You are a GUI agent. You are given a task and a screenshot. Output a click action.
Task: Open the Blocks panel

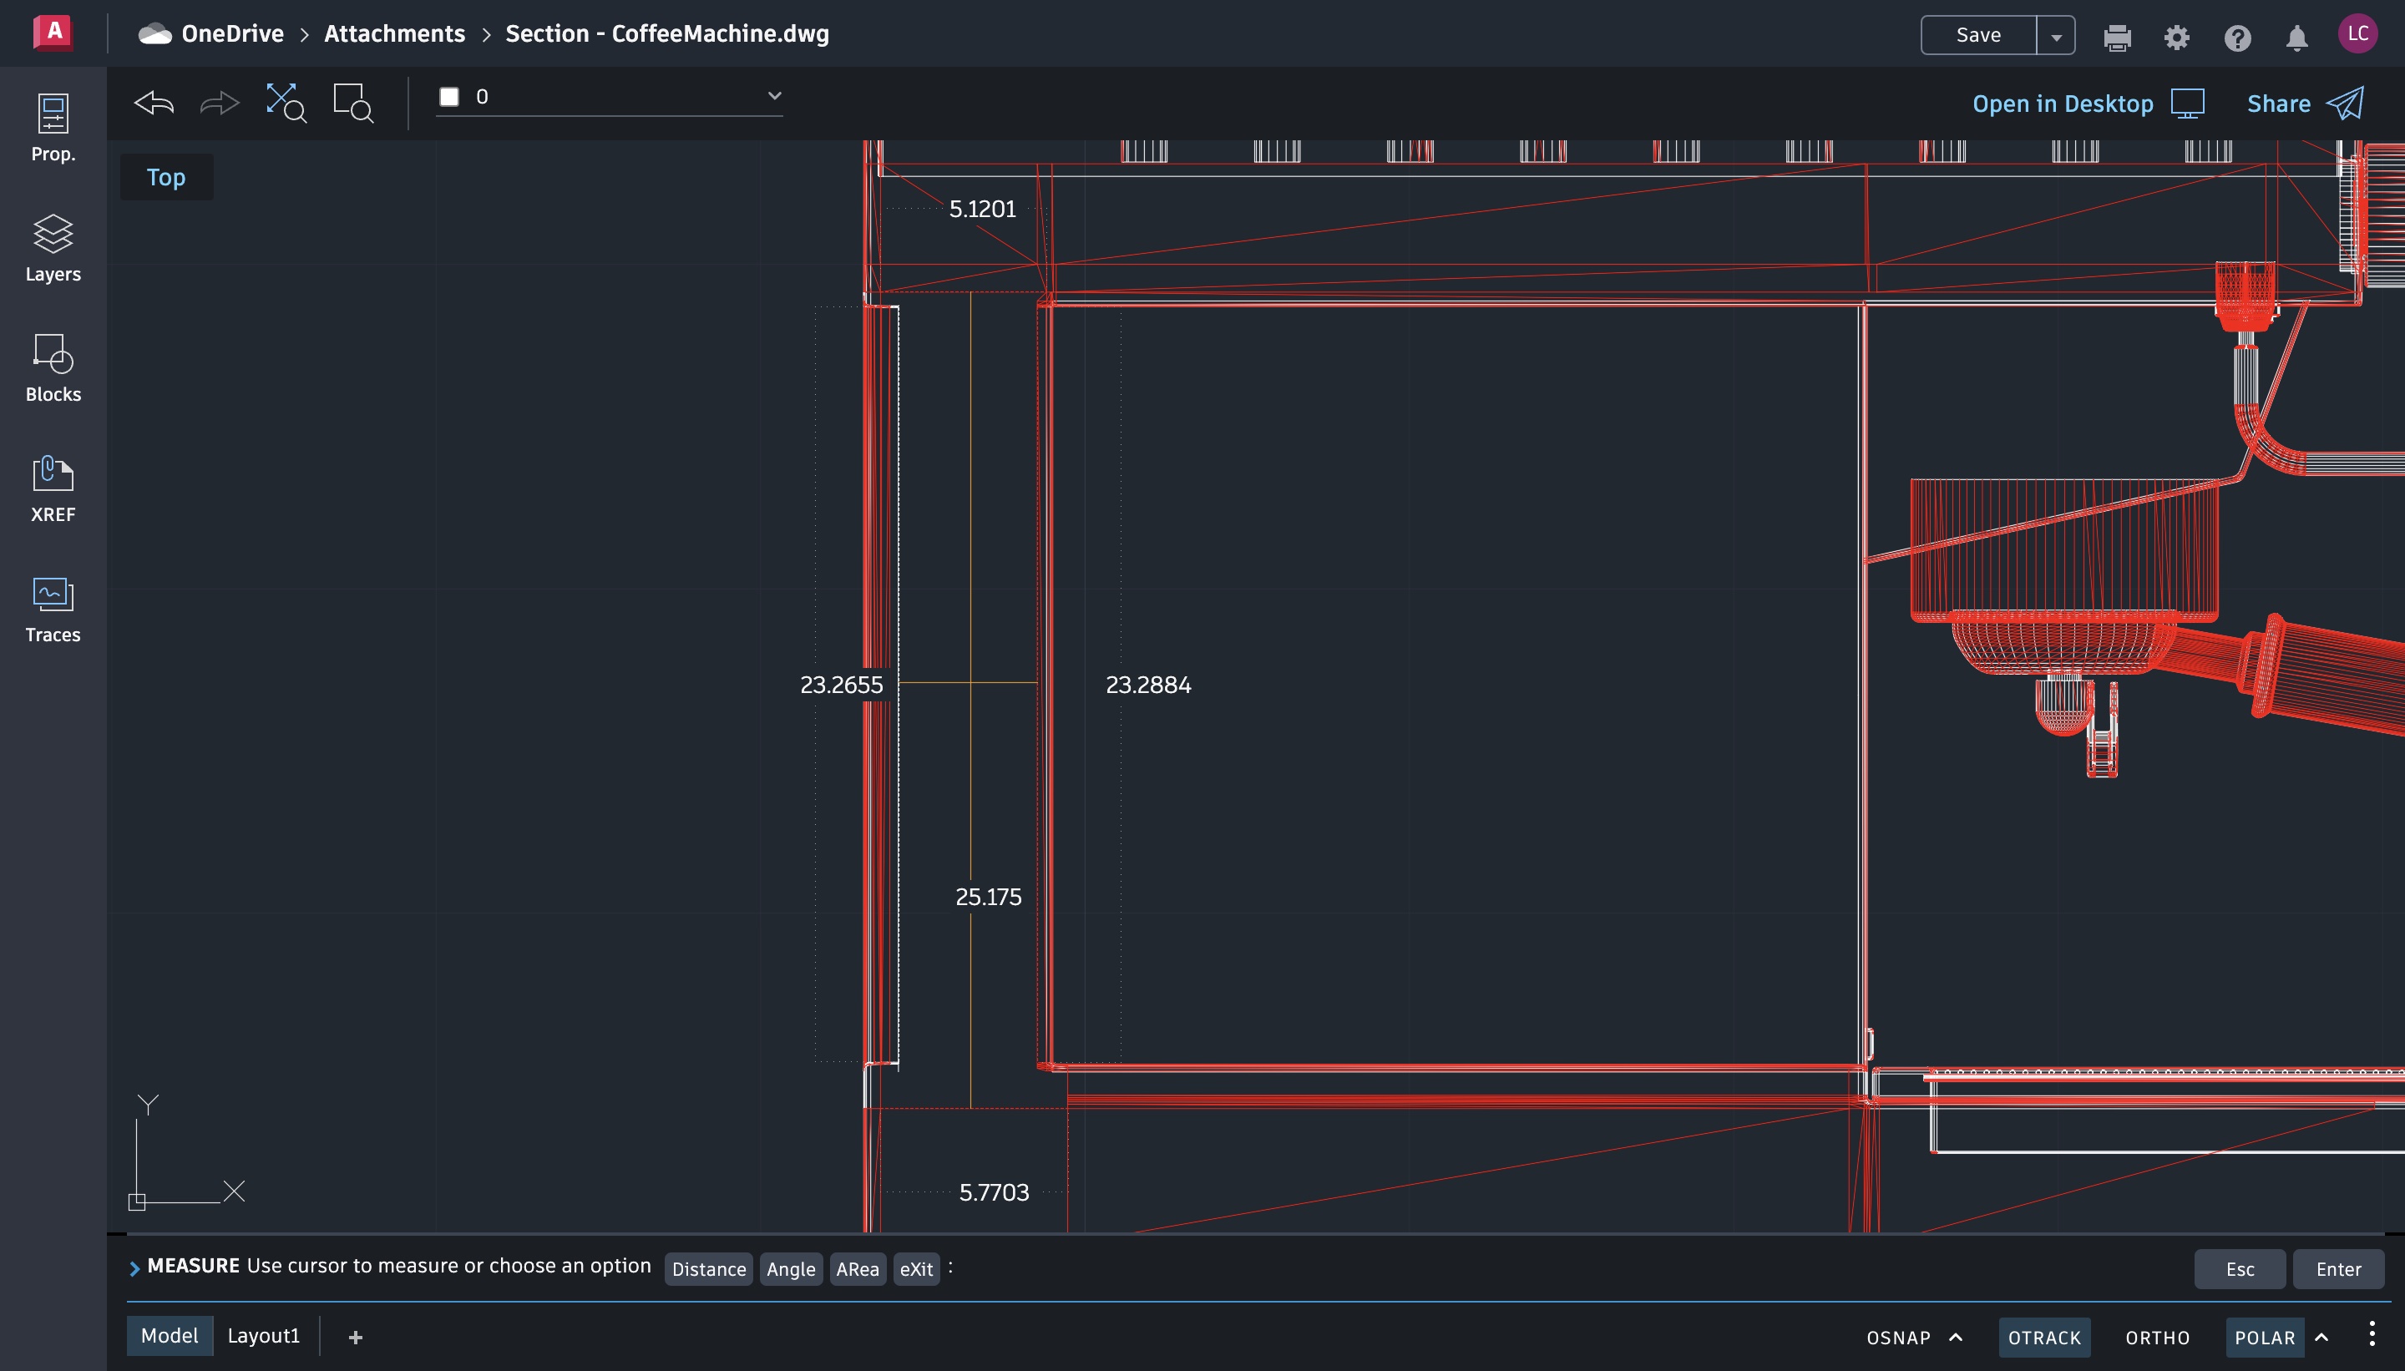[x=53, y=368]
